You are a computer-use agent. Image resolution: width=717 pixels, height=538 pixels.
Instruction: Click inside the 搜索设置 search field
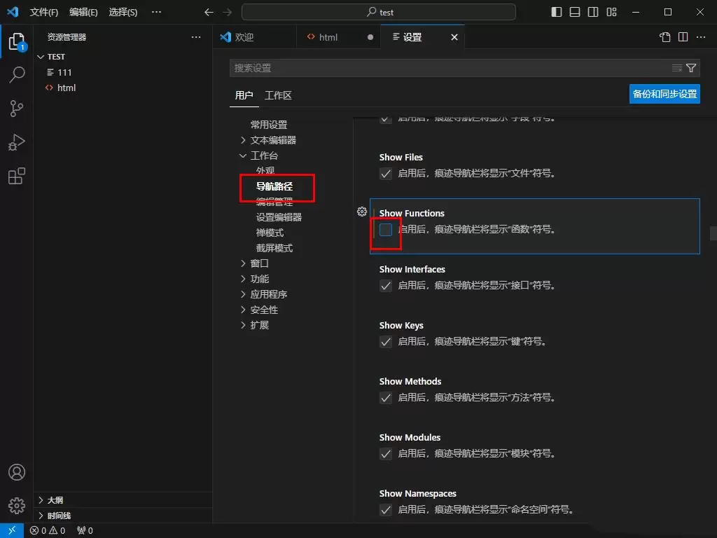tap(420, 68)
